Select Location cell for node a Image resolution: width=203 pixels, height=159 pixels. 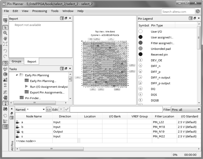(x=90, y=122)
